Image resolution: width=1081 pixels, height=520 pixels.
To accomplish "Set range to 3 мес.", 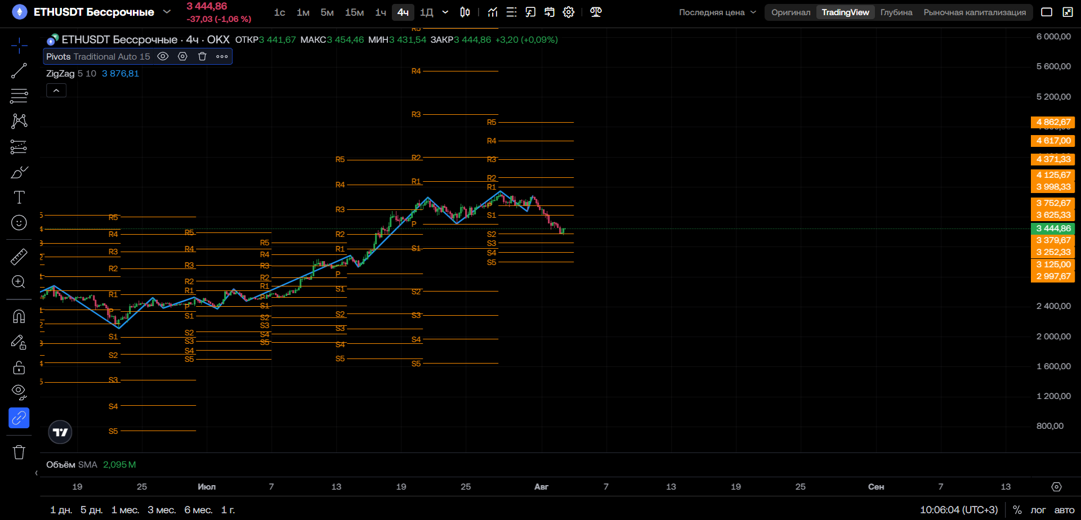I will pyautogui.click(x=162, y=510).
